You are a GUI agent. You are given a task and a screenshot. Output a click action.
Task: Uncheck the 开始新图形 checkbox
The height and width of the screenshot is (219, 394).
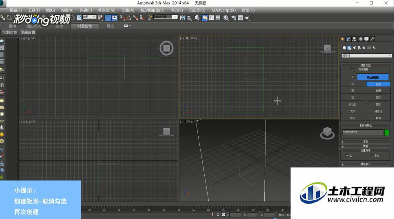[x=352, y=77]
